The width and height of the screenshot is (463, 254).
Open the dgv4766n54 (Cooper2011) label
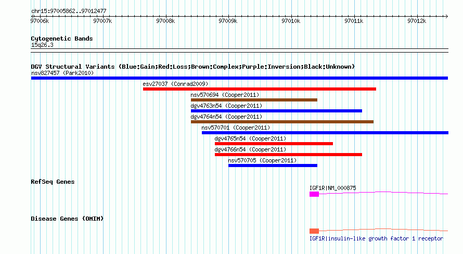[x=250, y=149]
